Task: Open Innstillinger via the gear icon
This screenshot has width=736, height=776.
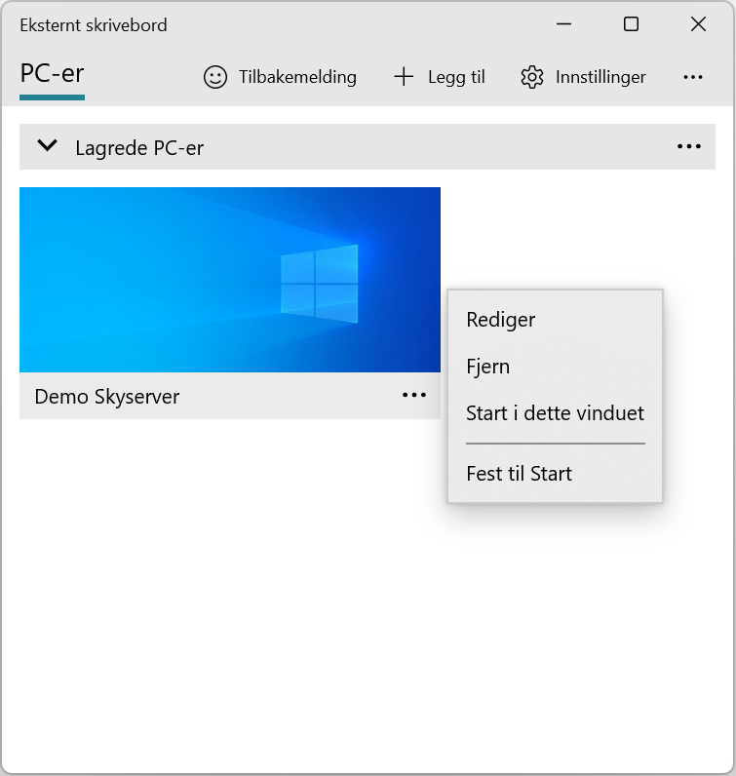Action: tap(531, 77)
